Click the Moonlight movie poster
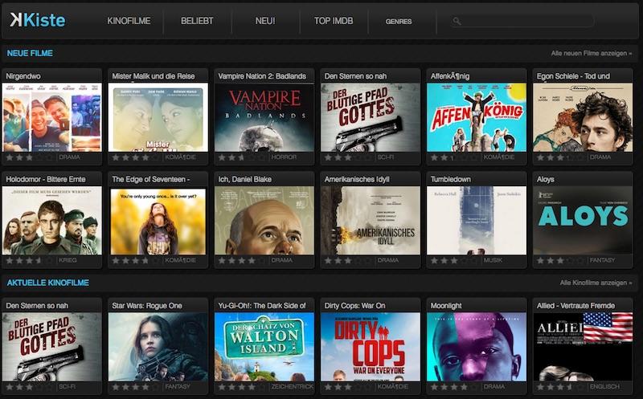 point(477,346)
